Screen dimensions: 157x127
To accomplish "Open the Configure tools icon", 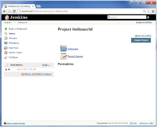I will pos(6,57).
